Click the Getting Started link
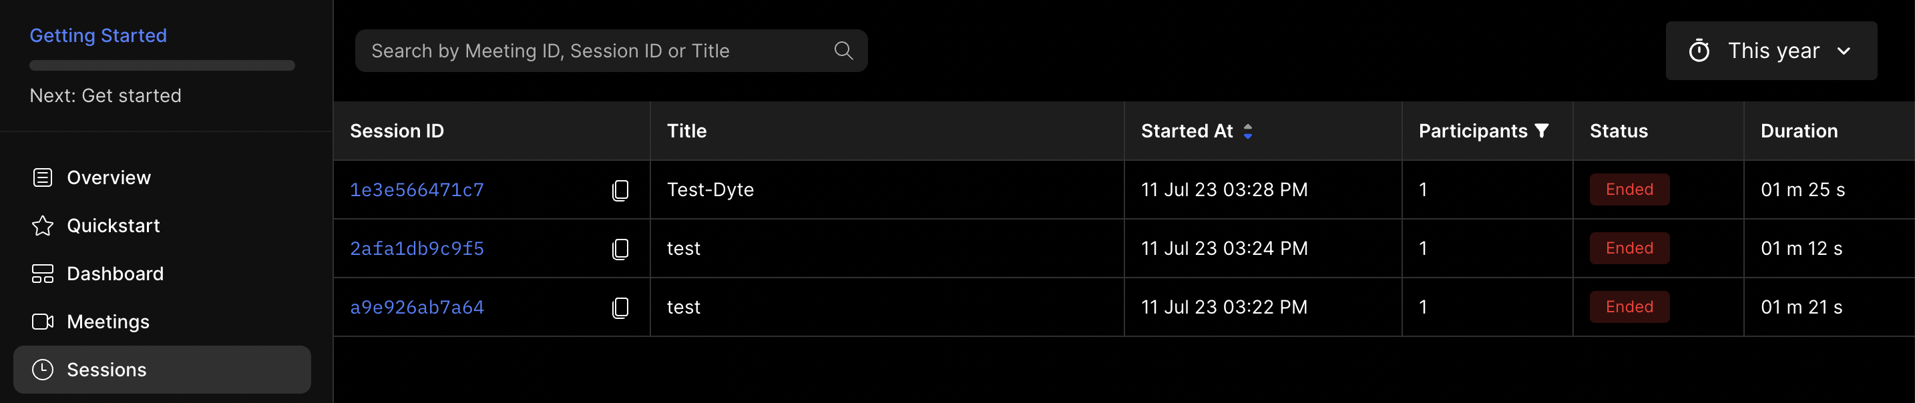 point(98,35)
